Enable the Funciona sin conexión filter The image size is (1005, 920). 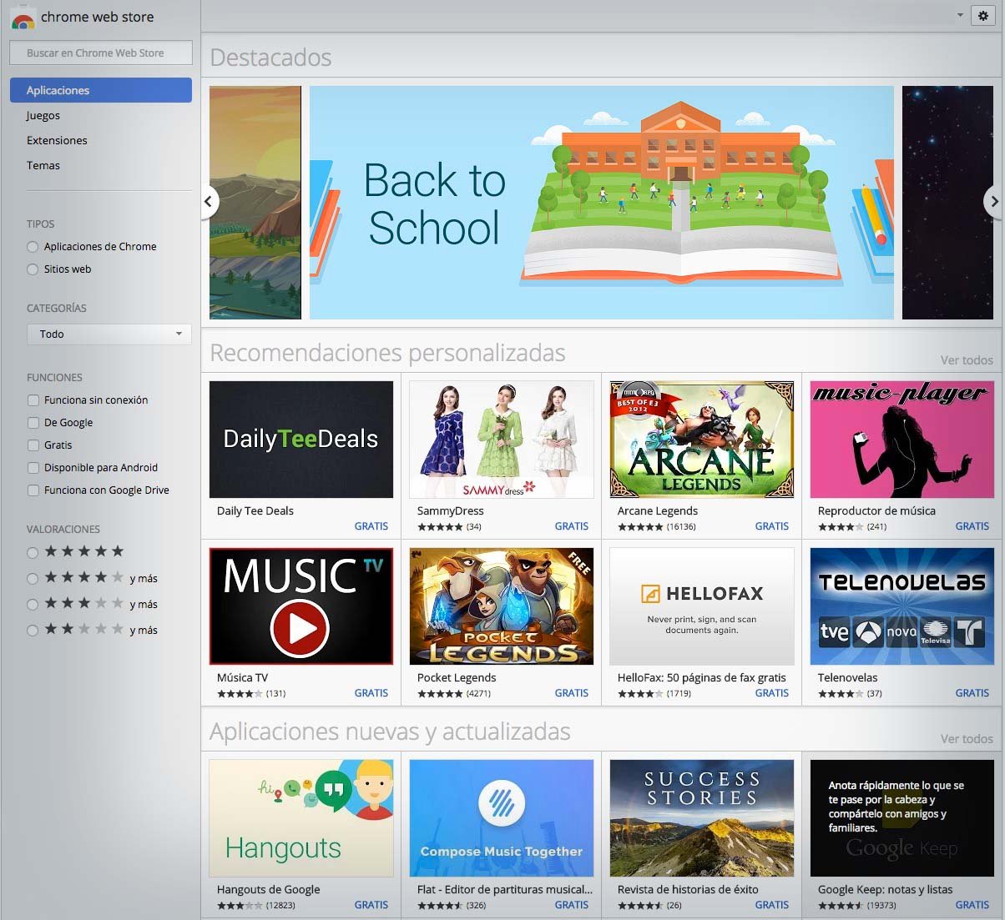click(33, 400)
